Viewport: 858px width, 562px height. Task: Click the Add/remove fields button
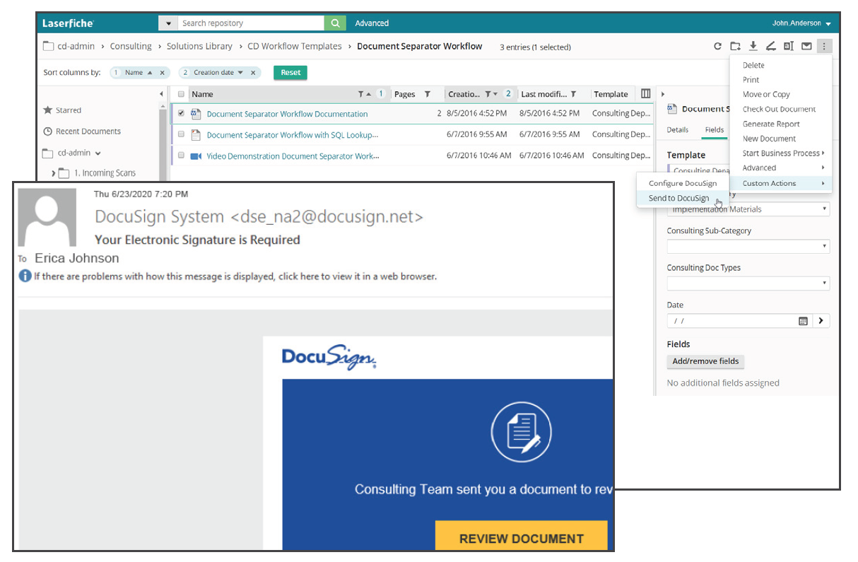coord(705,361)
